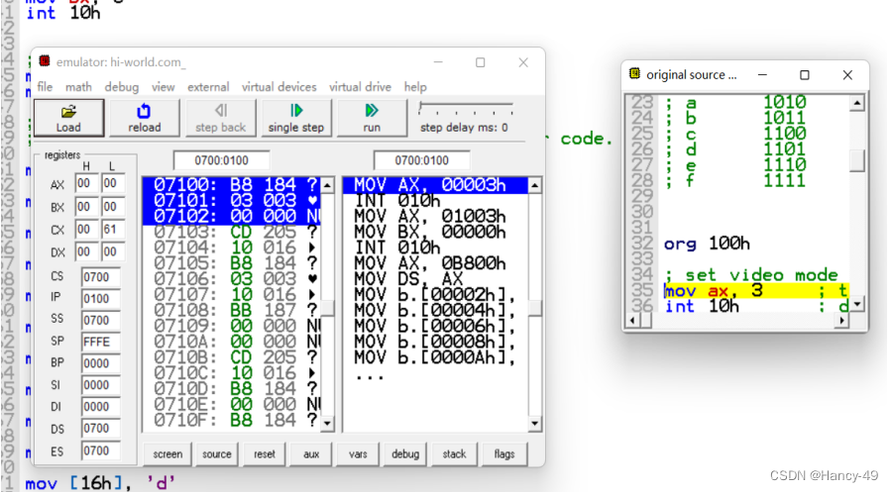Click the original source window title icon
Image resolution: width=893 pixels, height=492 pixels.
[634, 74]
